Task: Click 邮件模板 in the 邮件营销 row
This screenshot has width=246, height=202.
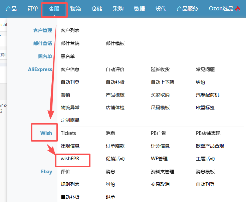Action: point(115,43)
